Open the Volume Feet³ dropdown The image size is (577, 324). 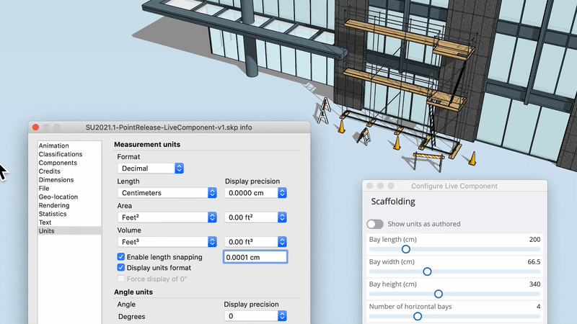coord(167,242)
